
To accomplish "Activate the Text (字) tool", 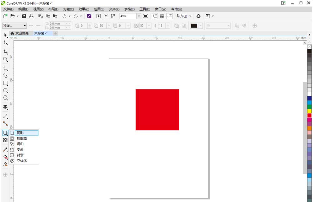I will 5,107.
